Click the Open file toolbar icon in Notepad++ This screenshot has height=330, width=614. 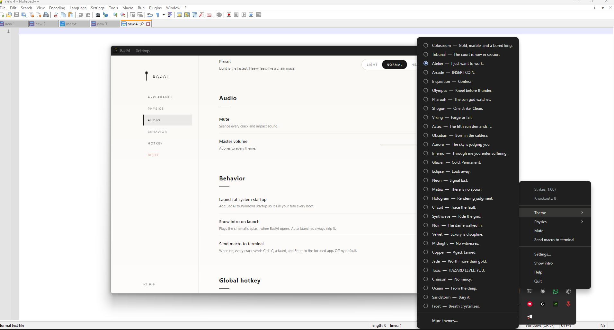9,15
